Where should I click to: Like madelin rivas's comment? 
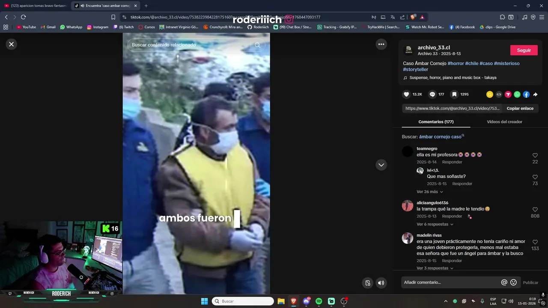(535, 242)
